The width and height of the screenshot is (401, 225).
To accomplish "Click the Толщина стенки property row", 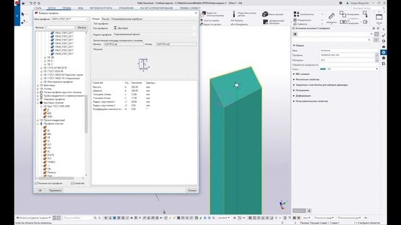I will click(125, 94).
